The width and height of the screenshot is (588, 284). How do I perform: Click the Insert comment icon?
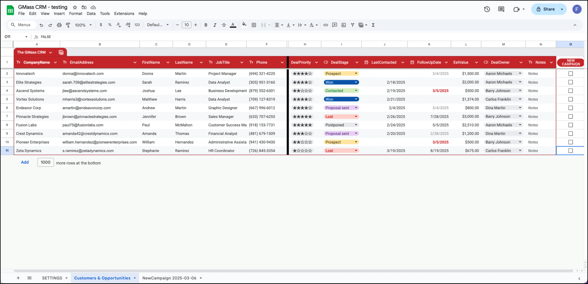pyautogui.click(x=335, y=25)
